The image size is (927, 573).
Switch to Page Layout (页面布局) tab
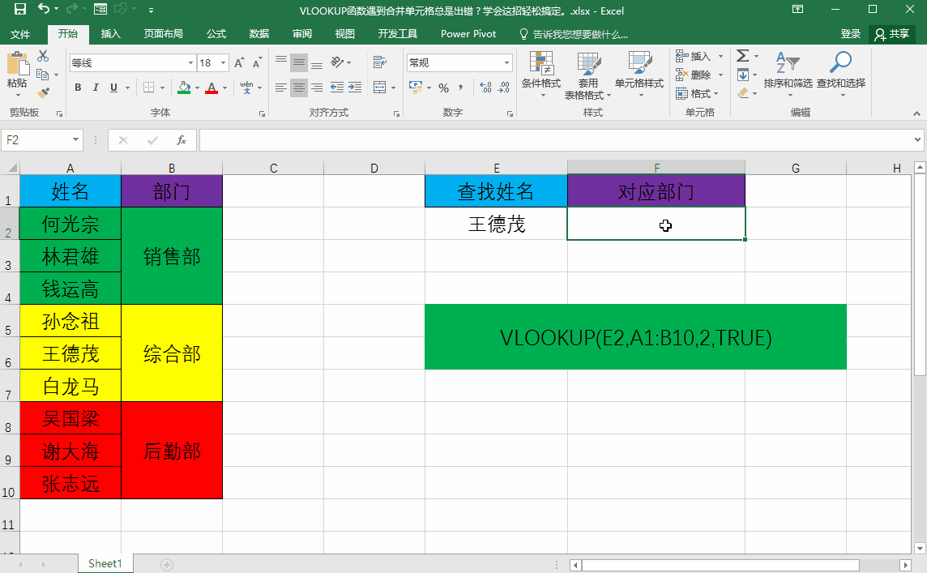(x=164, y=34)
